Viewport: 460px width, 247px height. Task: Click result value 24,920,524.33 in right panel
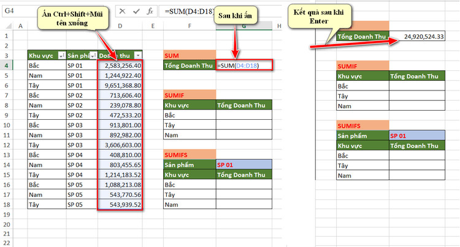[x=417, y=36]
